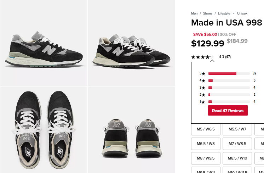Viewport: 264px width, 173px height.
Task: Select size M6.5 / W8
Action: click(x=206, y=144)
